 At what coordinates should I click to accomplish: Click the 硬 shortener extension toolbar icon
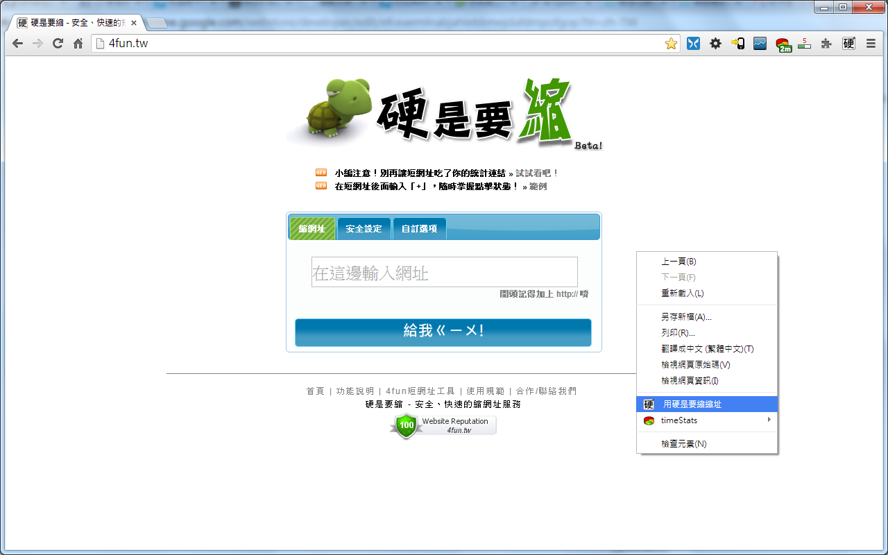848,44
